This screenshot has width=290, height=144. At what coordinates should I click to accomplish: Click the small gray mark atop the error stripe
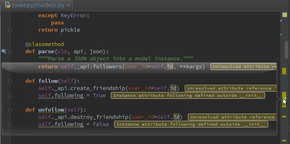point(281,21)
